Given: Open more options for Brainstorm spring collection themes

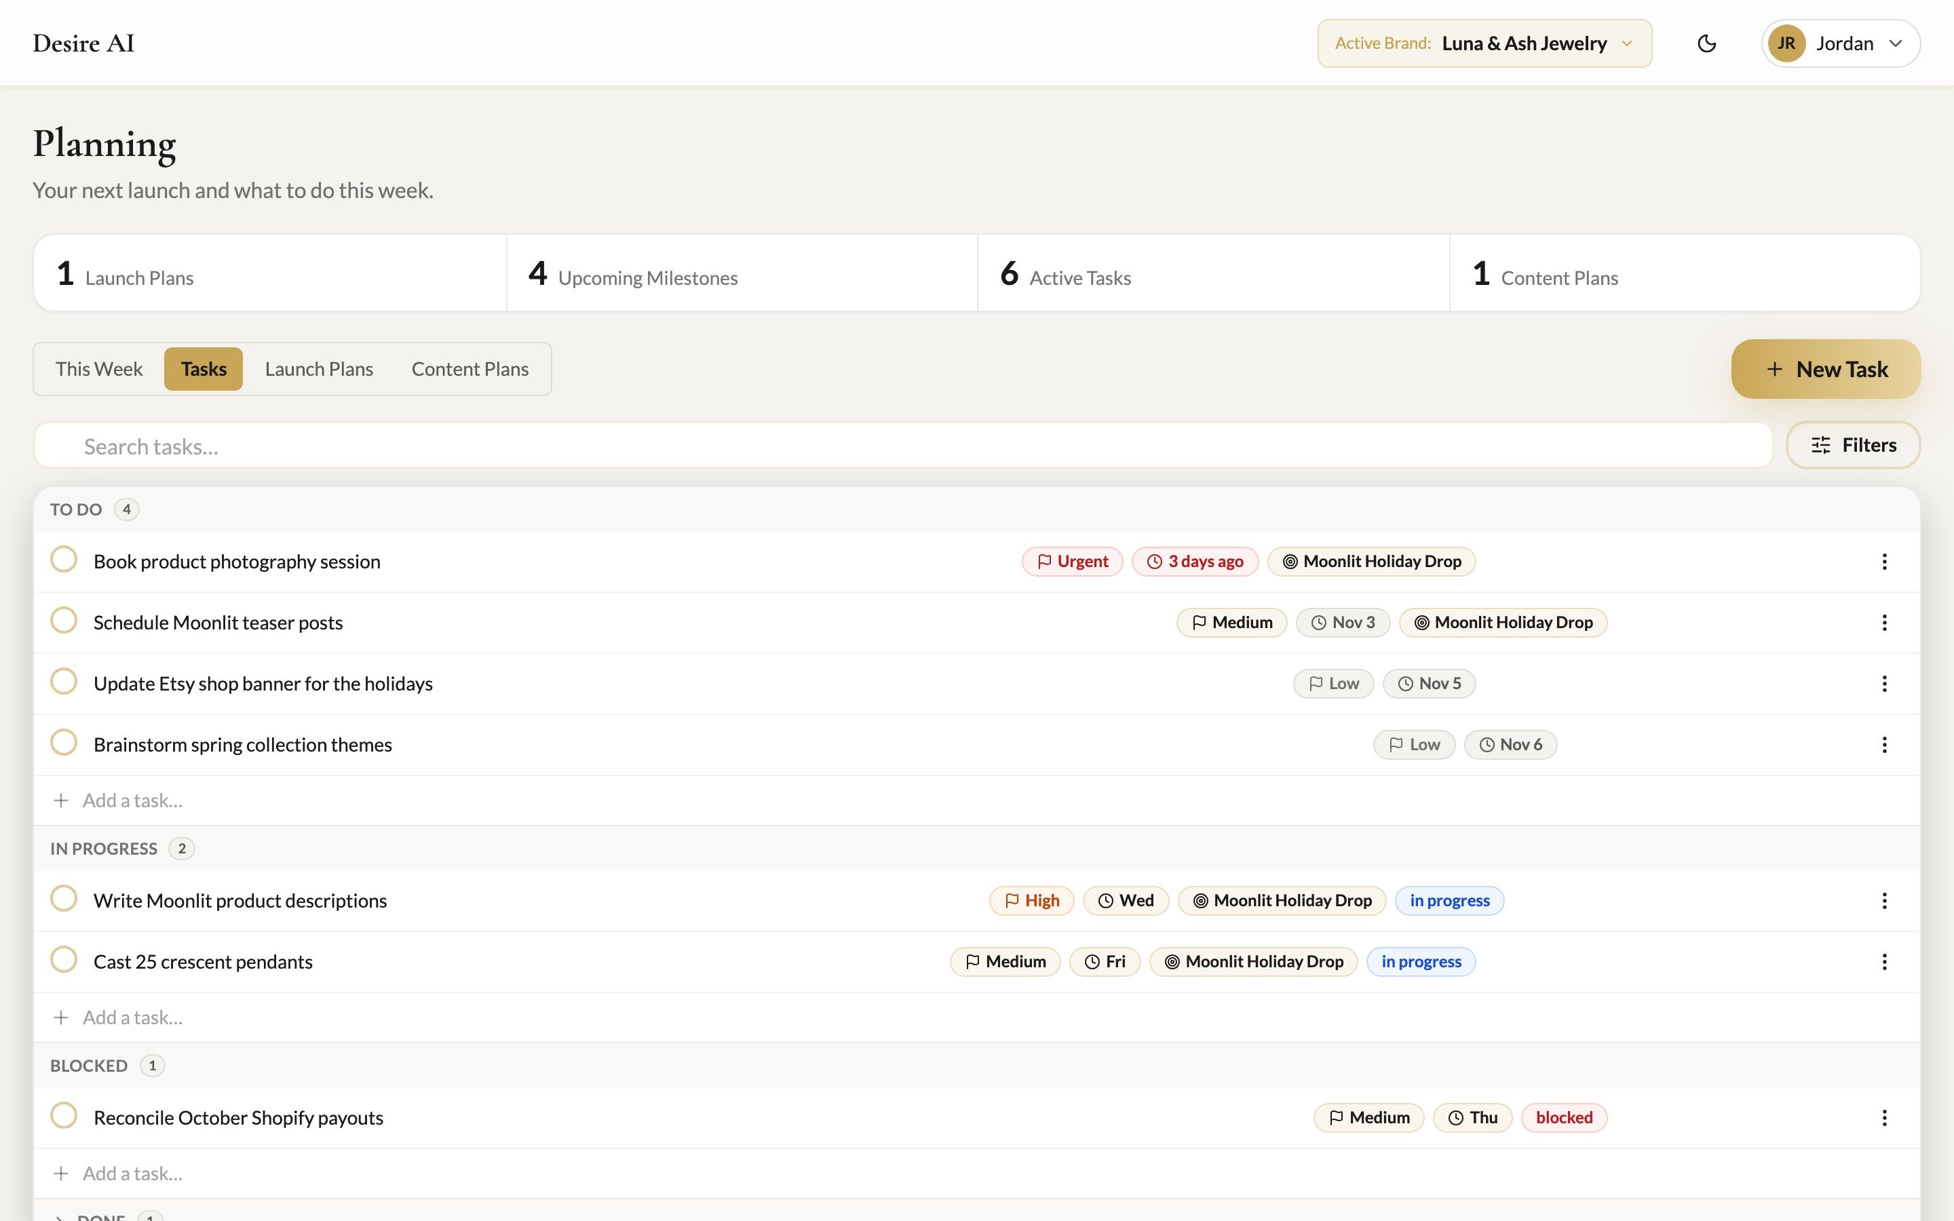Looking at the screenshot, I should 1883,745.
